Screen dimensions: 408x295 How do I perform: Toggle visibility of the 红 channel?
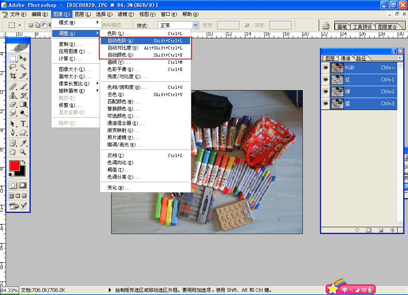coord(326,80)
